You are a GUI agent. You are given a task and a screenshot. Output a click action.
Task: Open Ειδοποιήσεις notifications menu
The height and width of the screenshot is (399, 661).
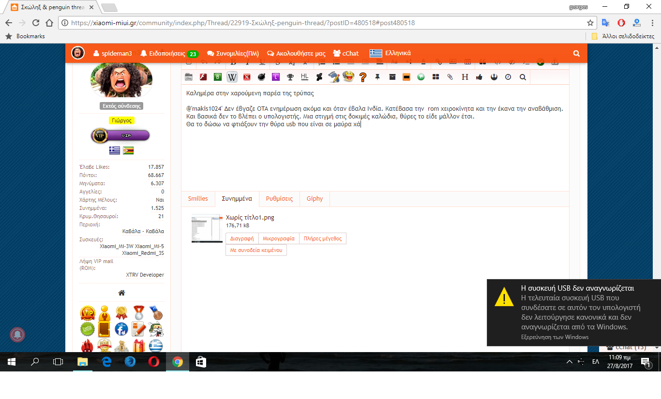coord(169,54)
